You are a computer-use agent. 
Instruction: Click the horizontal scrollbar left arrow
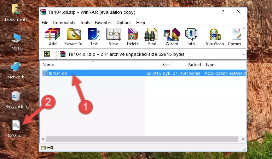click(43, 139)
